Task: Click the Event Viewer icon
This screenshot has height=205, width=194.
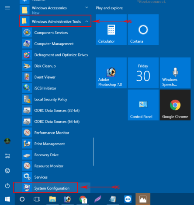Action: (27, 77)
